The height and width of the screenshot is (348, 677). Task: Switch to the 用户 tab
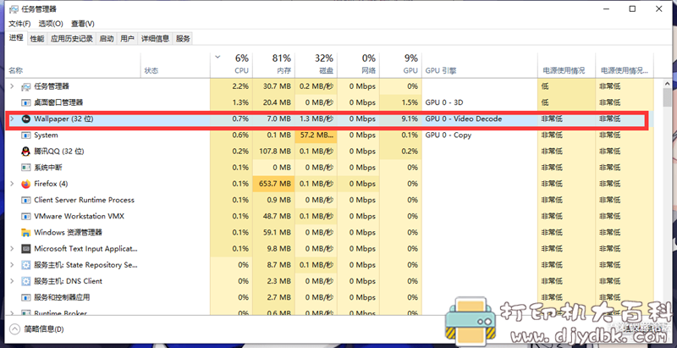point(128,38)
